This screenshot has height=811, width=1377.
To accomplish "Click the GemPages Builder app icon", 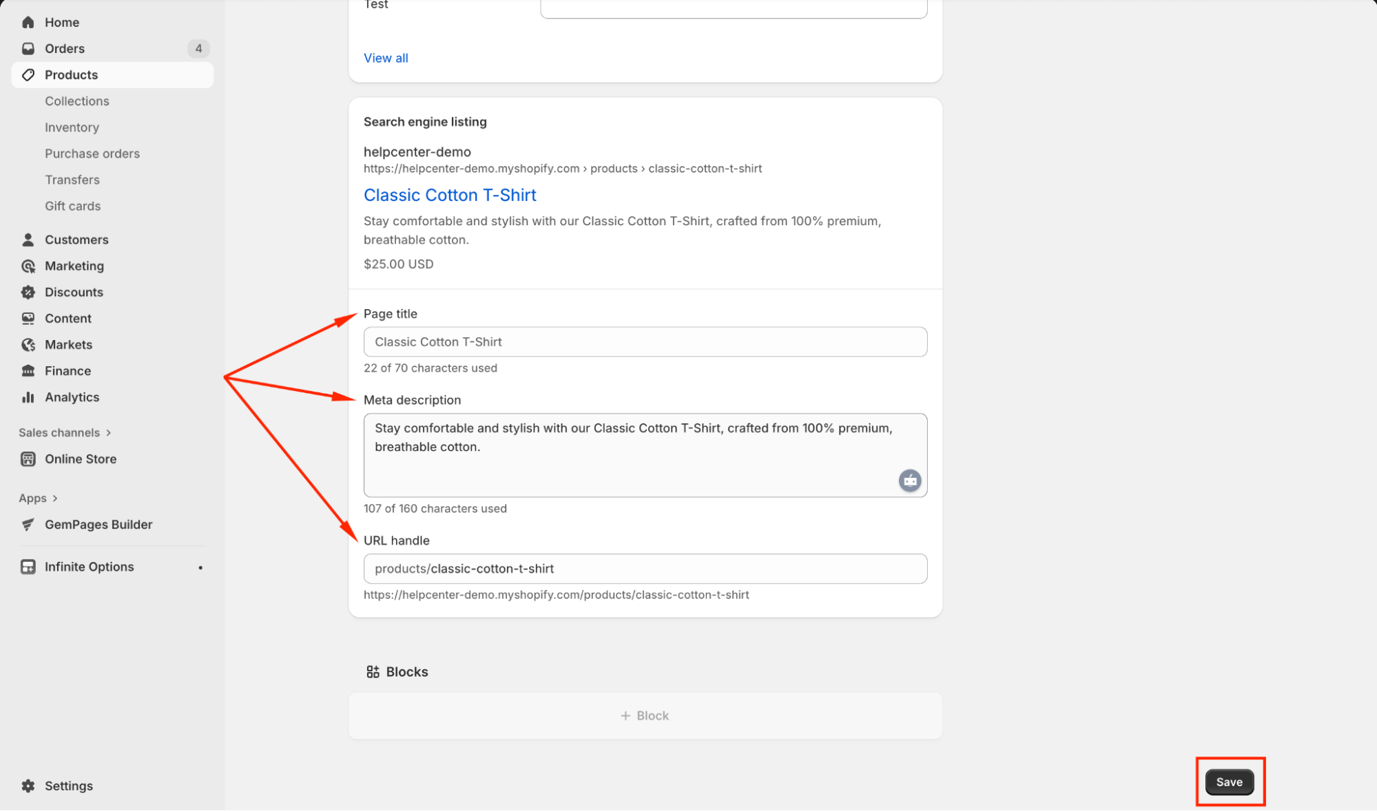I will (x=28, y=525).
